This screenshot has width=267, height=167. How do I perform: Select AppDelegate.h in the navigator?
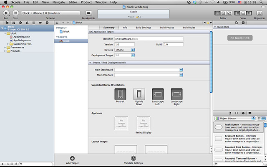click(x=22, y=37)
